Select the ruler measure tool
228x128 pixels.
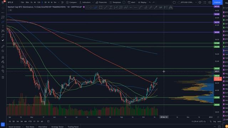(x=3, y=46)
